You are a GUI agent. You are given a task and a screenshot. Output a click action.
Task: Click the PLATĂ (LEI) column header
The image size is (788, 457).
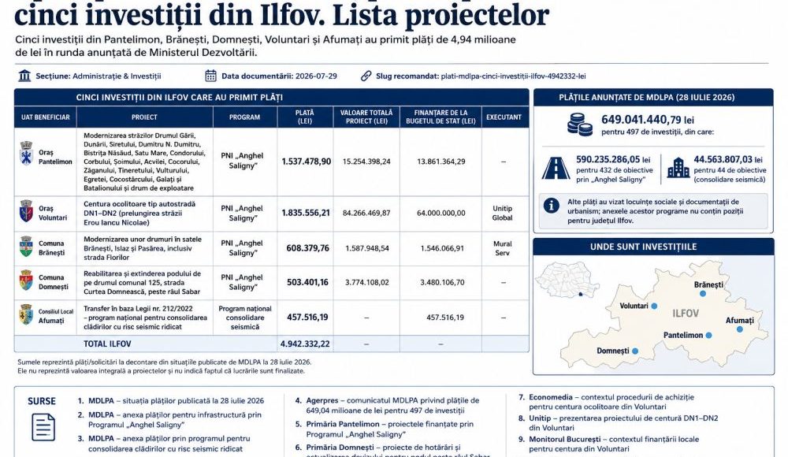pos(305,117)
